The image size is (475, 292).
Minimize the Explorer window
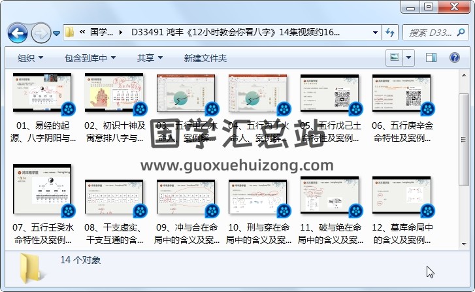click(x=410, y=7)
